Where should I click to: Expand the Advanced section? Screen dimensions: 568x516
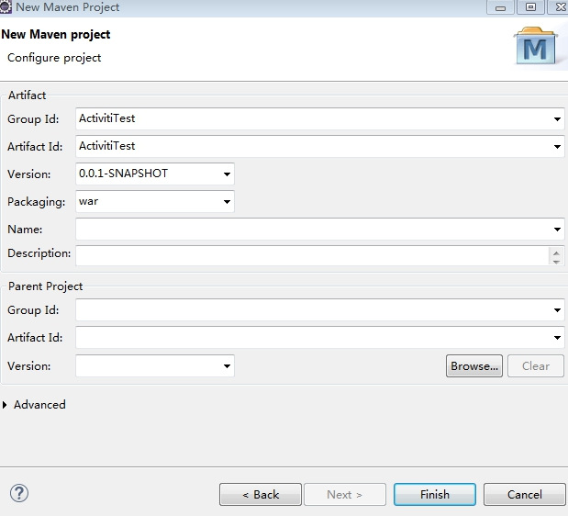(x=5, y=405)
